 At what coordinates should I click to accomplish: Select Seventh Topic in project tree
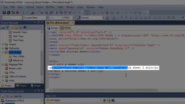click(20, 32)
